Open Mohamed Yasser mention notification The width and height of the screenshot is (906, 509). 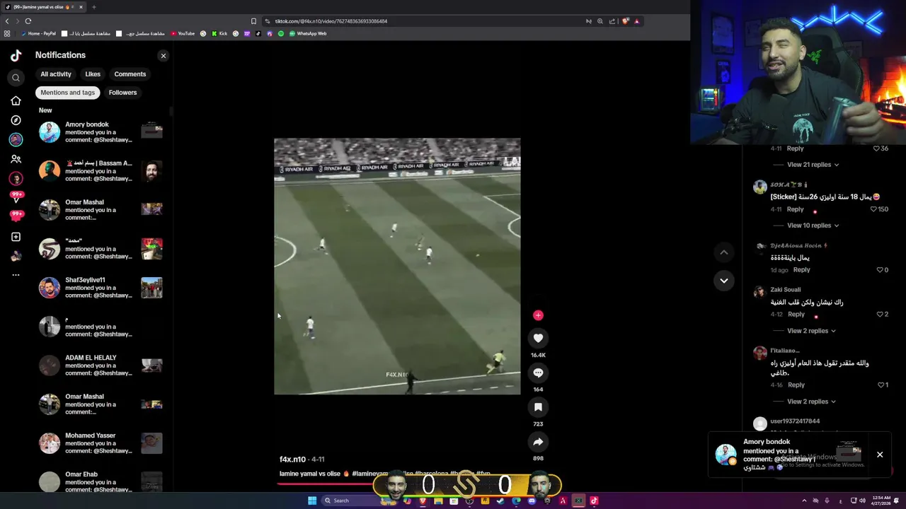(x=101, y=443)
